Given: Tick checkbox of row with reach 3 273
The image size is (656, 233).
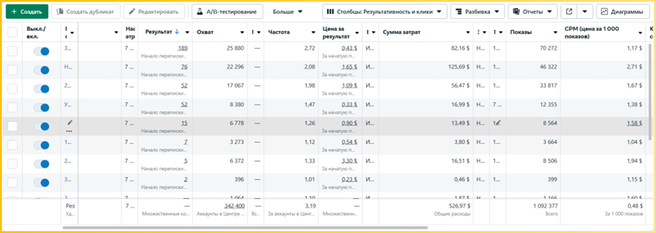Looking at the screenshot, I should tap(12, 145).
